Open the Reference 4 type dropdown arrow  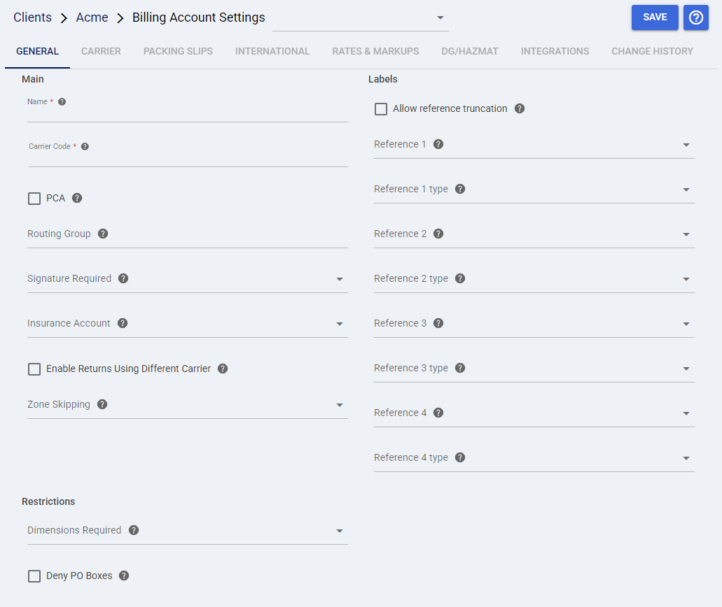[x=686, y=458]
